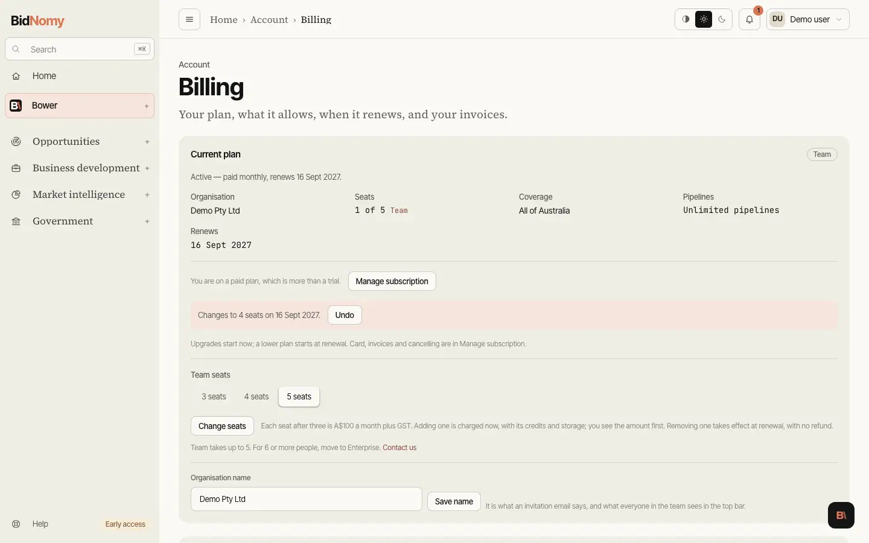Click the BidNomy logo
This screenshot has width=869, height=543.
pos(37,21)
